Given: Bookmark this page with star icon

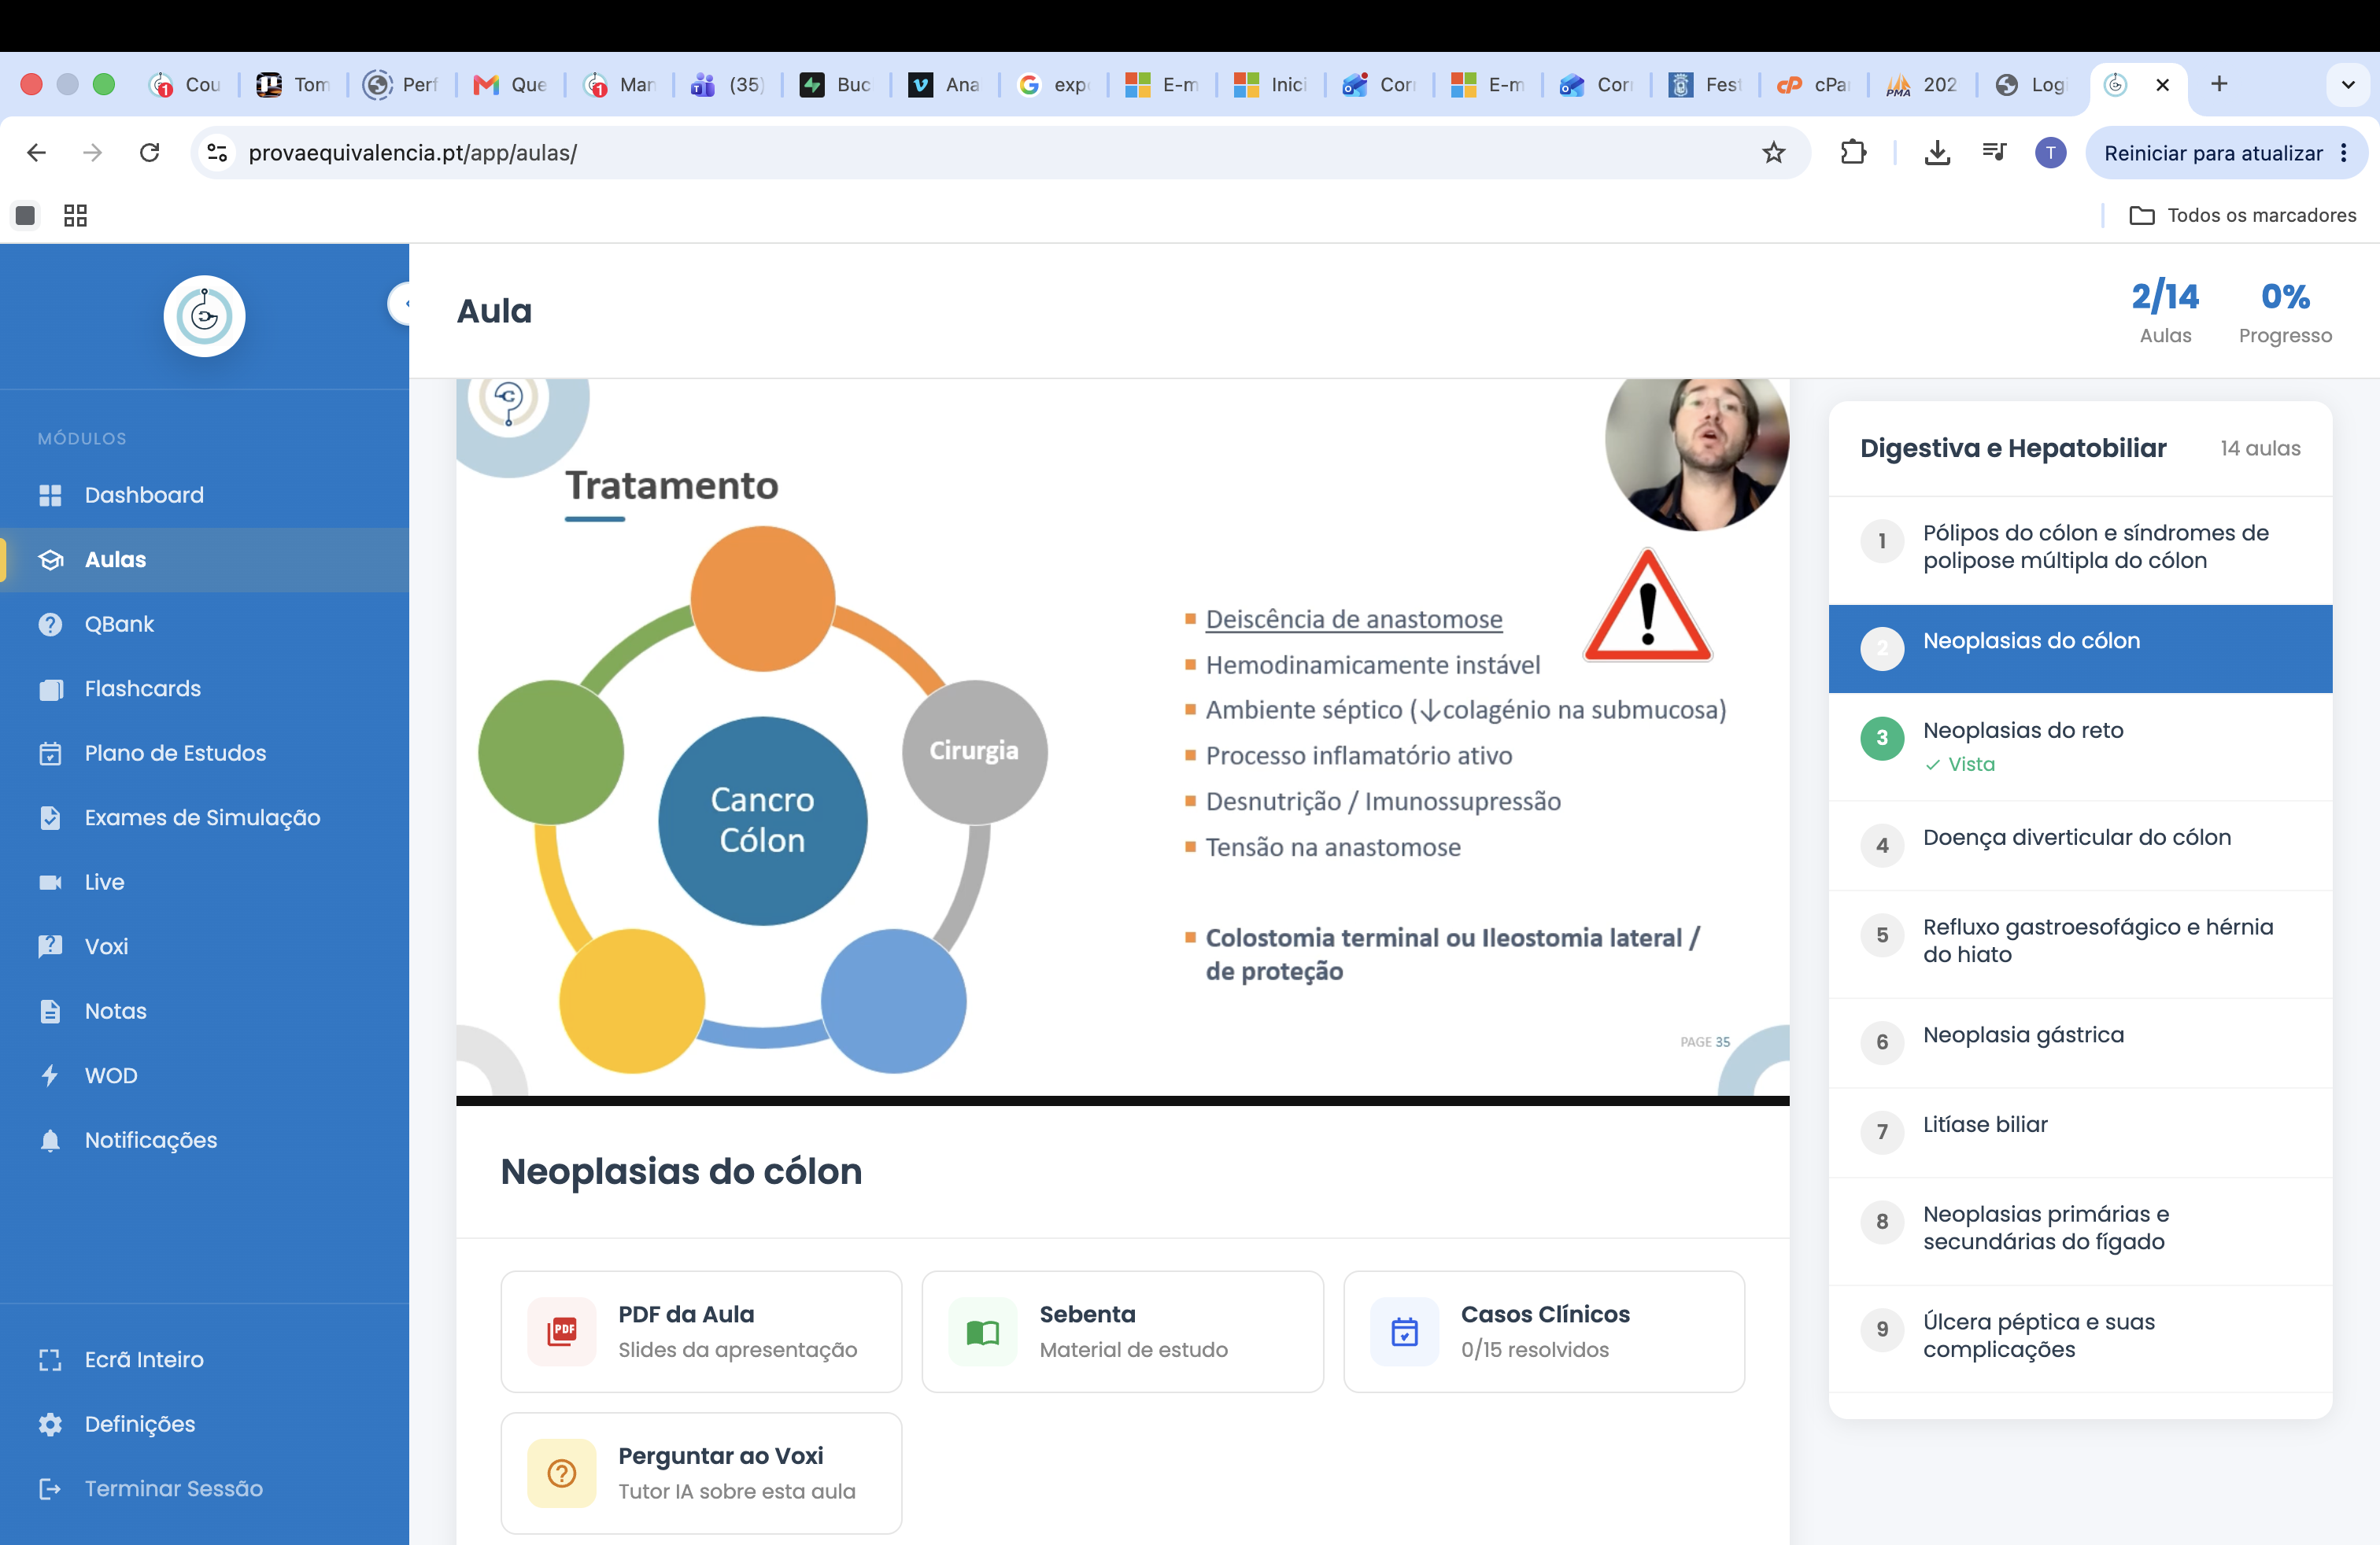Looking at the screenshot, I should click(x=1773, y=153).
